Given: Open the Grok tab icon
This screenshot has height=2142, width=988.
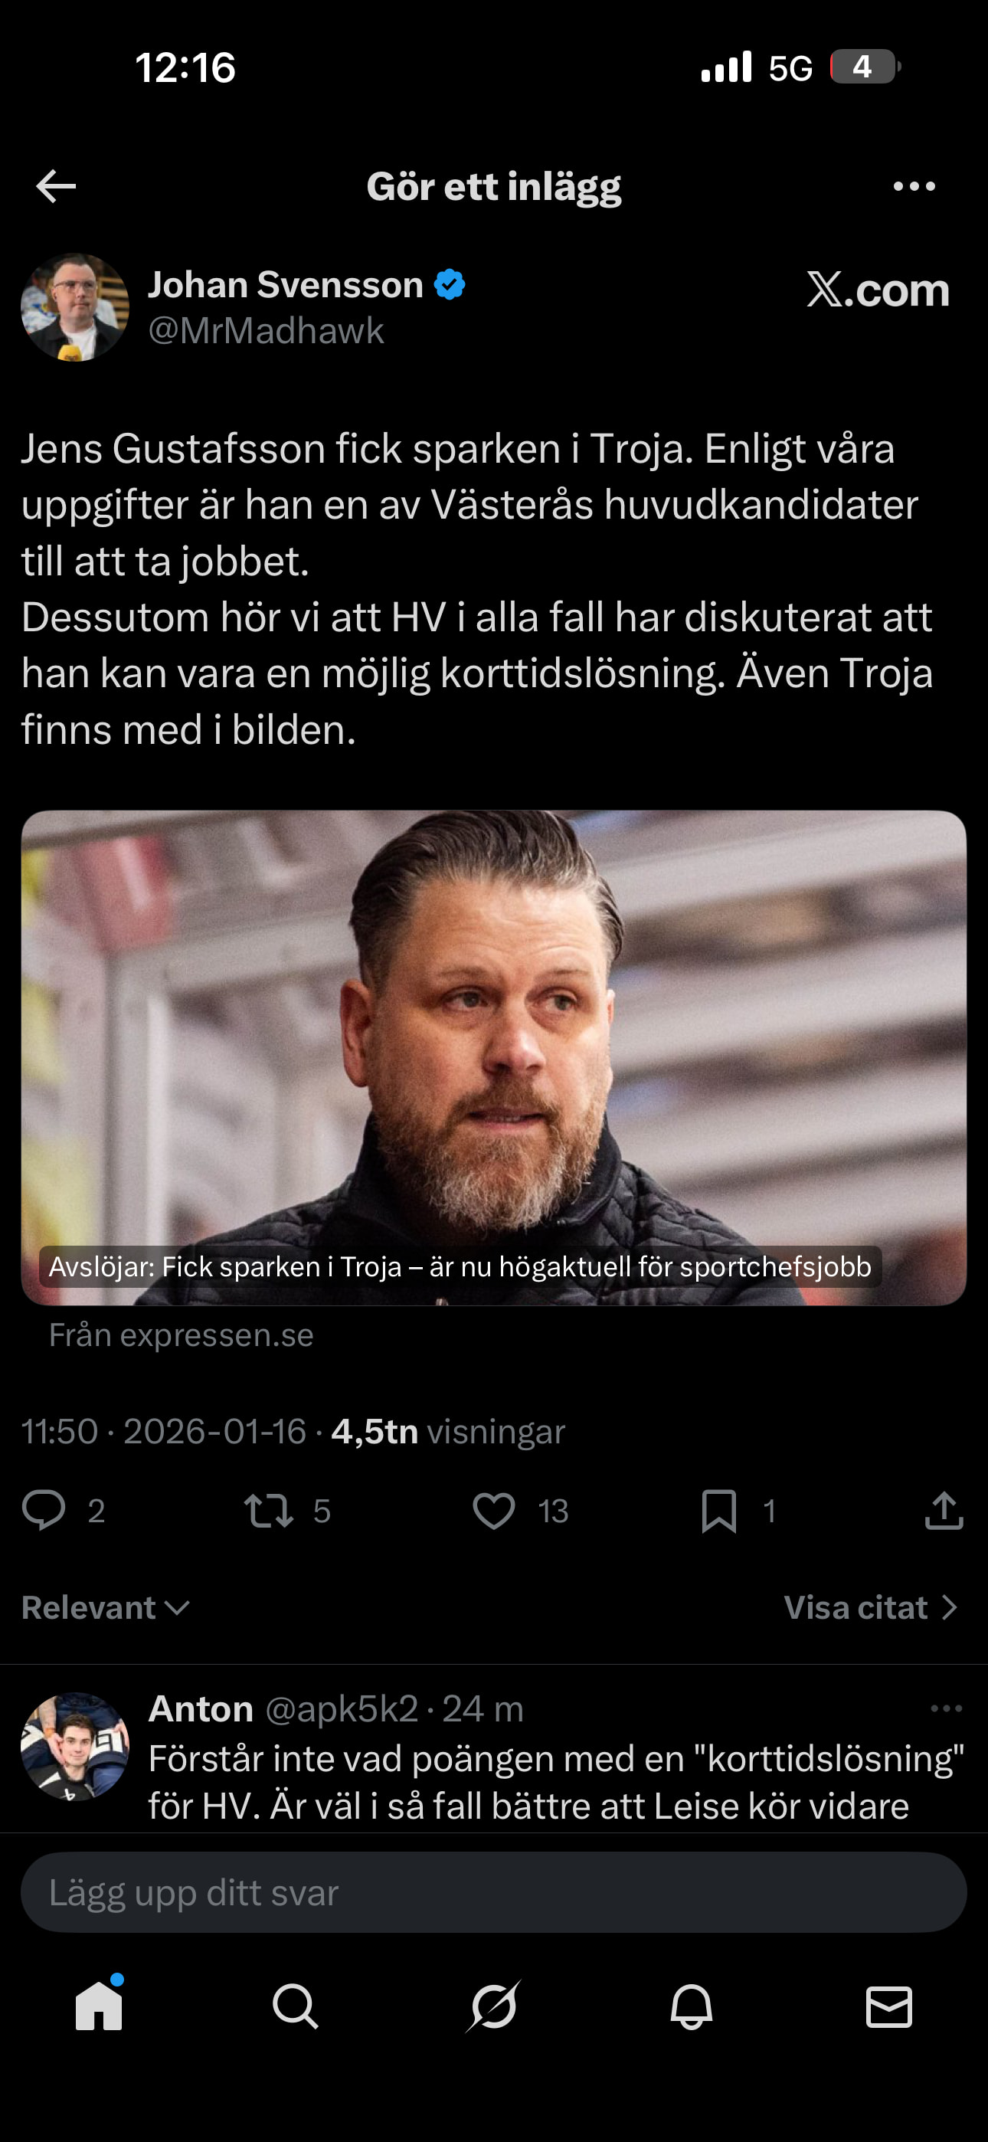Looking at the screenshot, I should click(493, 2006).
